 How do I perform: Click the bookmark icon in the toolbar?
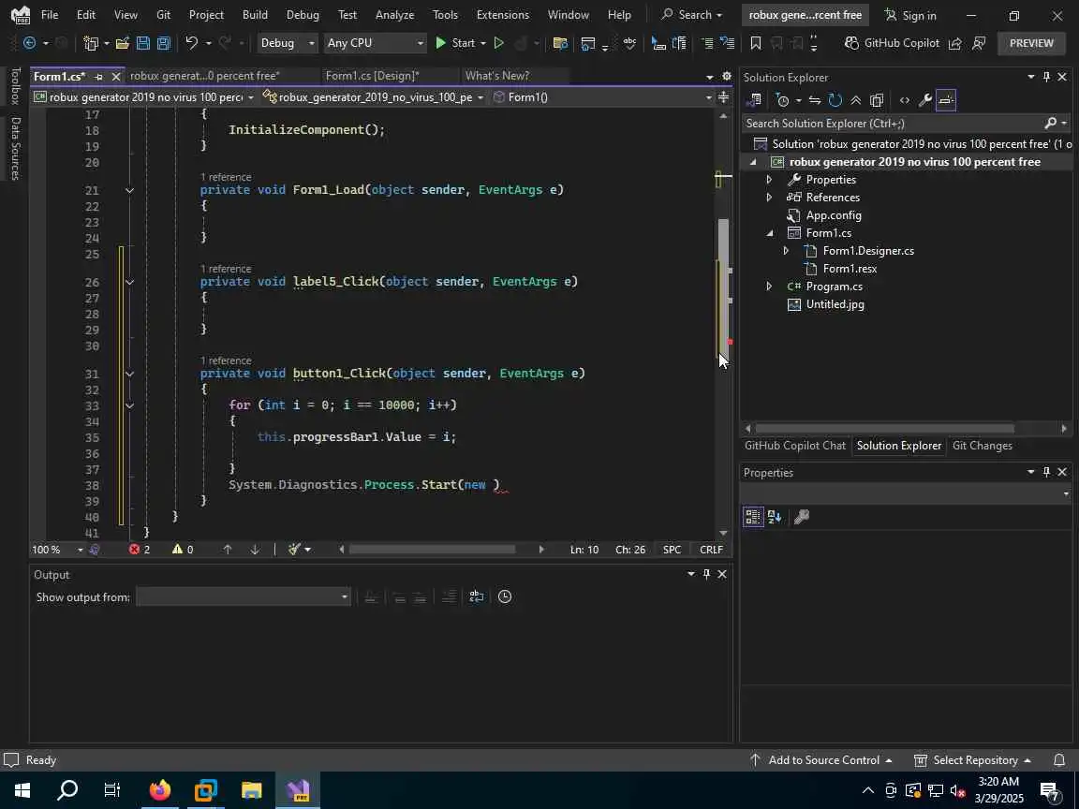[756, 43]
